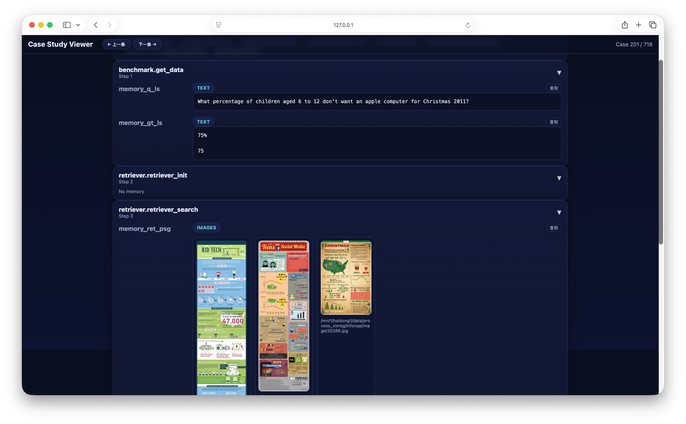The height and width of the screenshot is (424, 686).
Task: Select the IMAGES badge beside memory_ret_psg
Action: point(206,228)
